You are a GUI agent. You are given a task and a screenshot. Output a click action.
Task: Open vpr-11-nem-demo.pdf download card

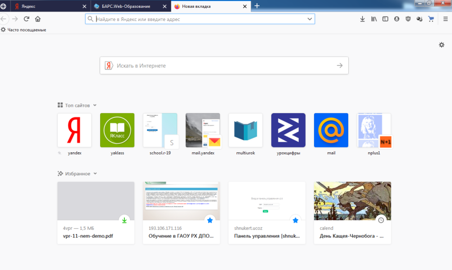click(x=96, y=213)
